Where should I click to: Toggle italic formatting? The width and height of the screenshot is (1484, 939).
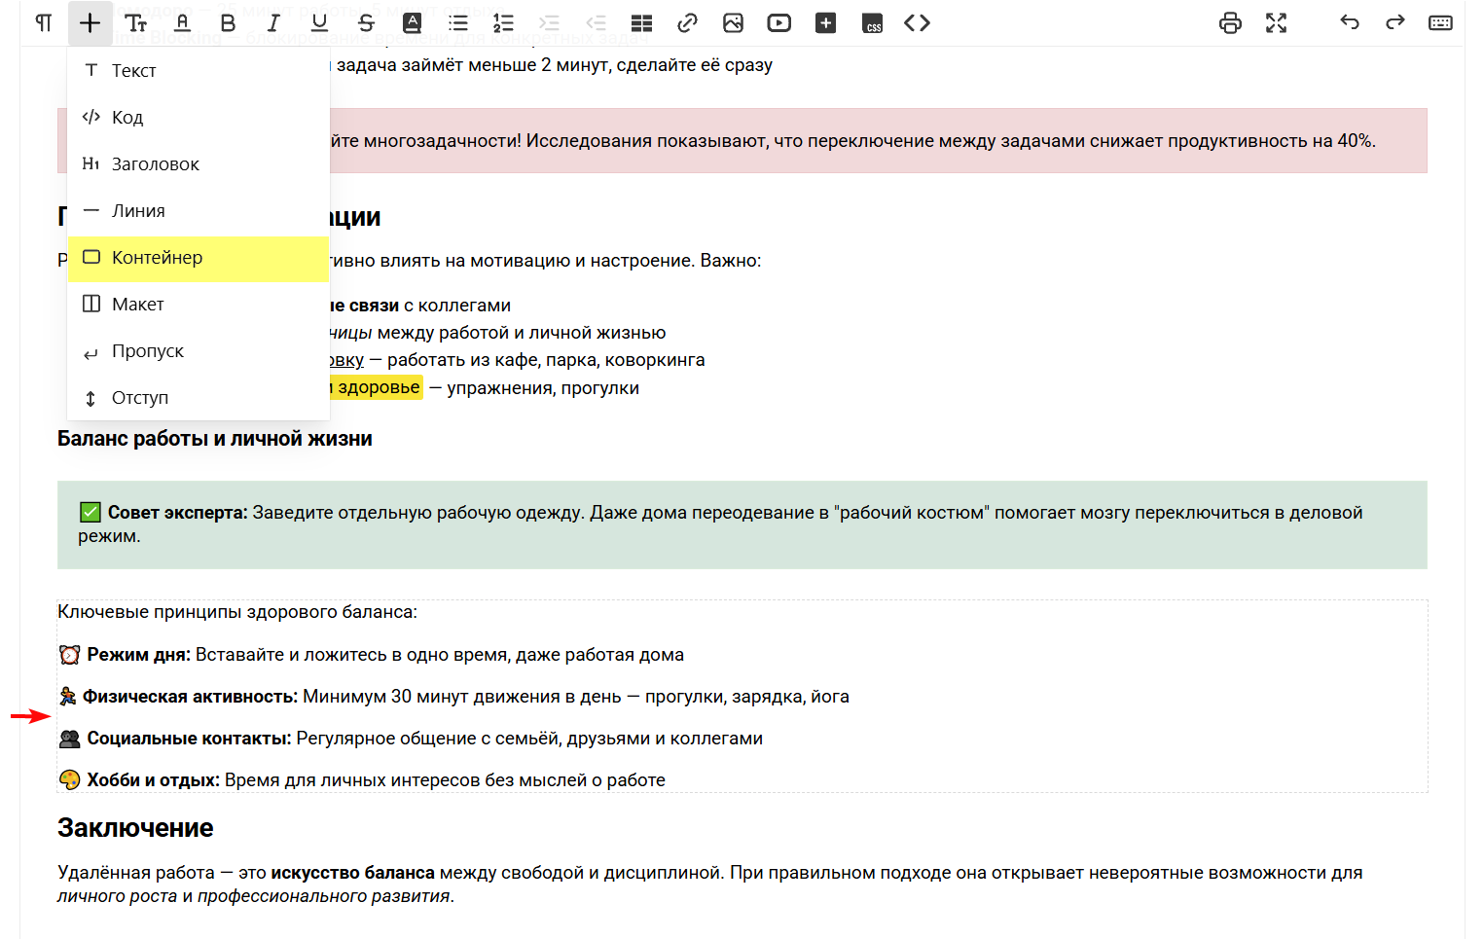273,23
